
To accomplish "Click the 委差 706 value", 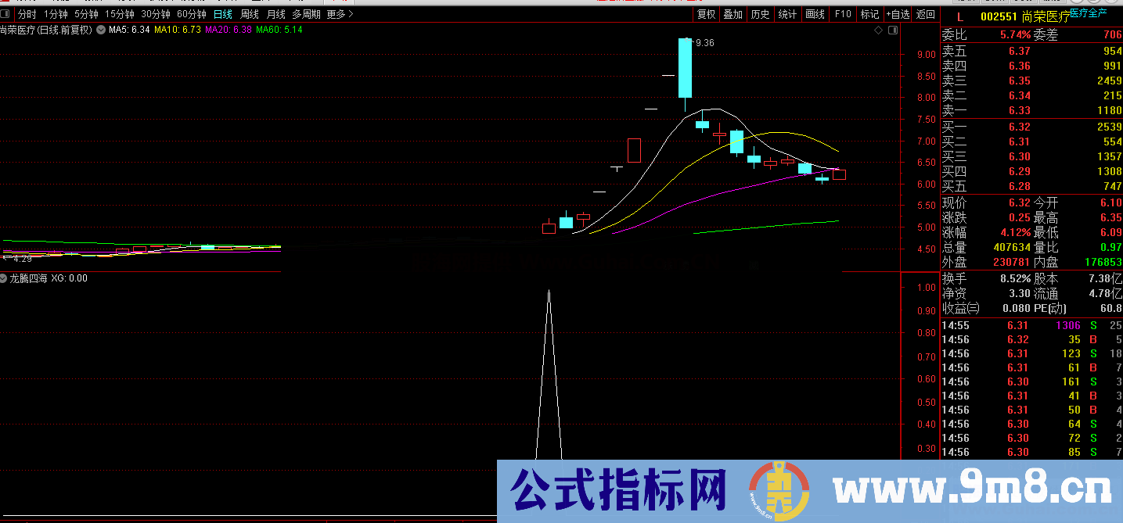I will coord(1112,35).
